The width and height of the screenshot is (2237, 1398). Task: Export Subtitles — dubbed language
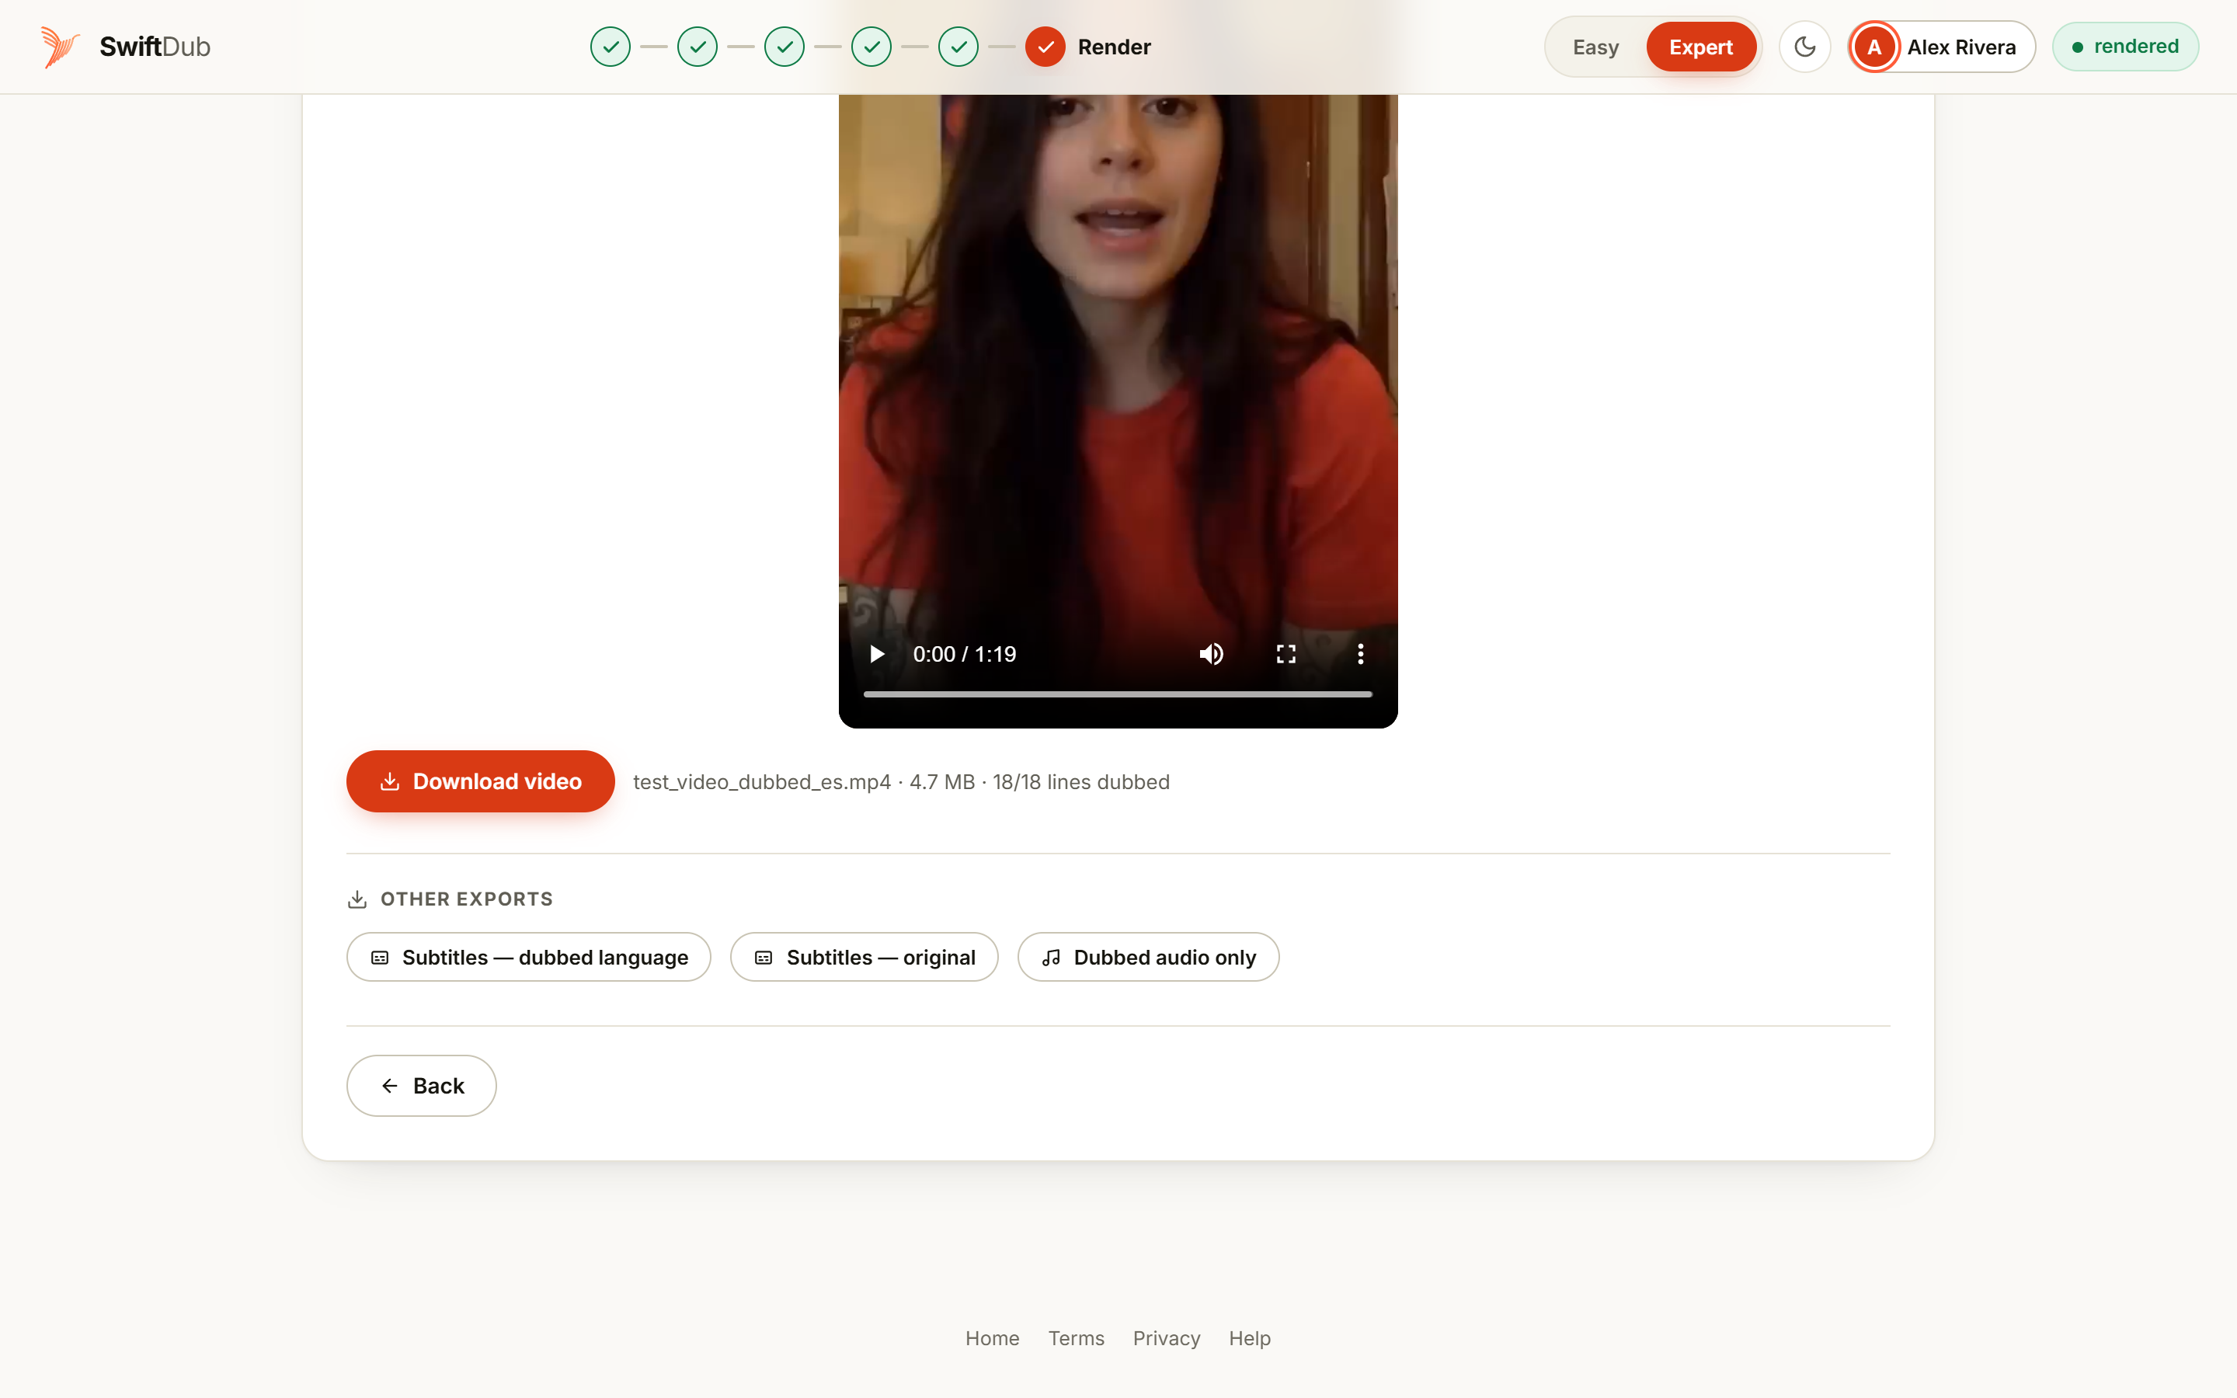tap(528, 957)
